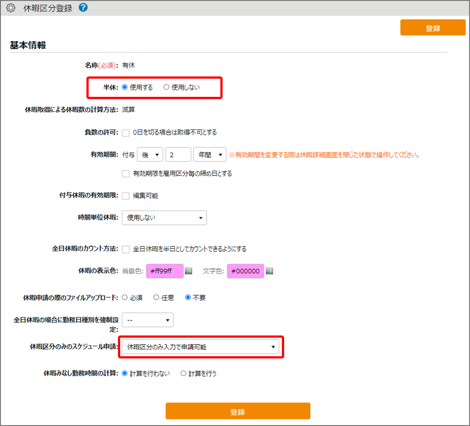Image resolution: width=470 pixels, height=426 pixels.
Task: Open the 勤務日種別強制設定 dropdown showing --
Action: [148, 319]
